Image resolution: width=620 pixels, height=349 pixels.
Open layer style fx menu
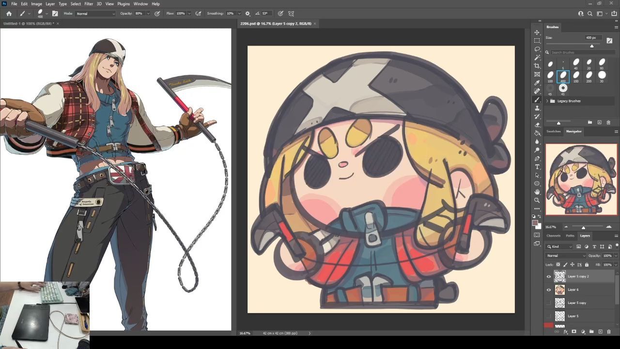click(565, 332)
